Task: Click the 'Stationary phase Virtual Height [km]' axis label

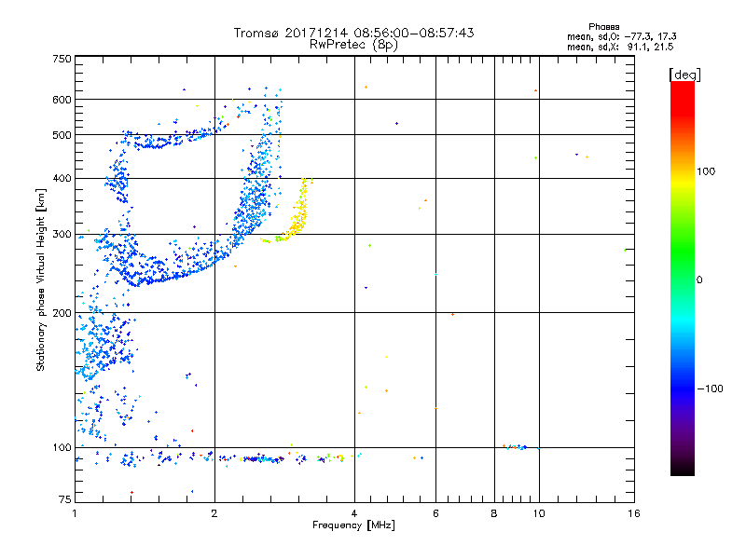Action: [x=40, y=279]
